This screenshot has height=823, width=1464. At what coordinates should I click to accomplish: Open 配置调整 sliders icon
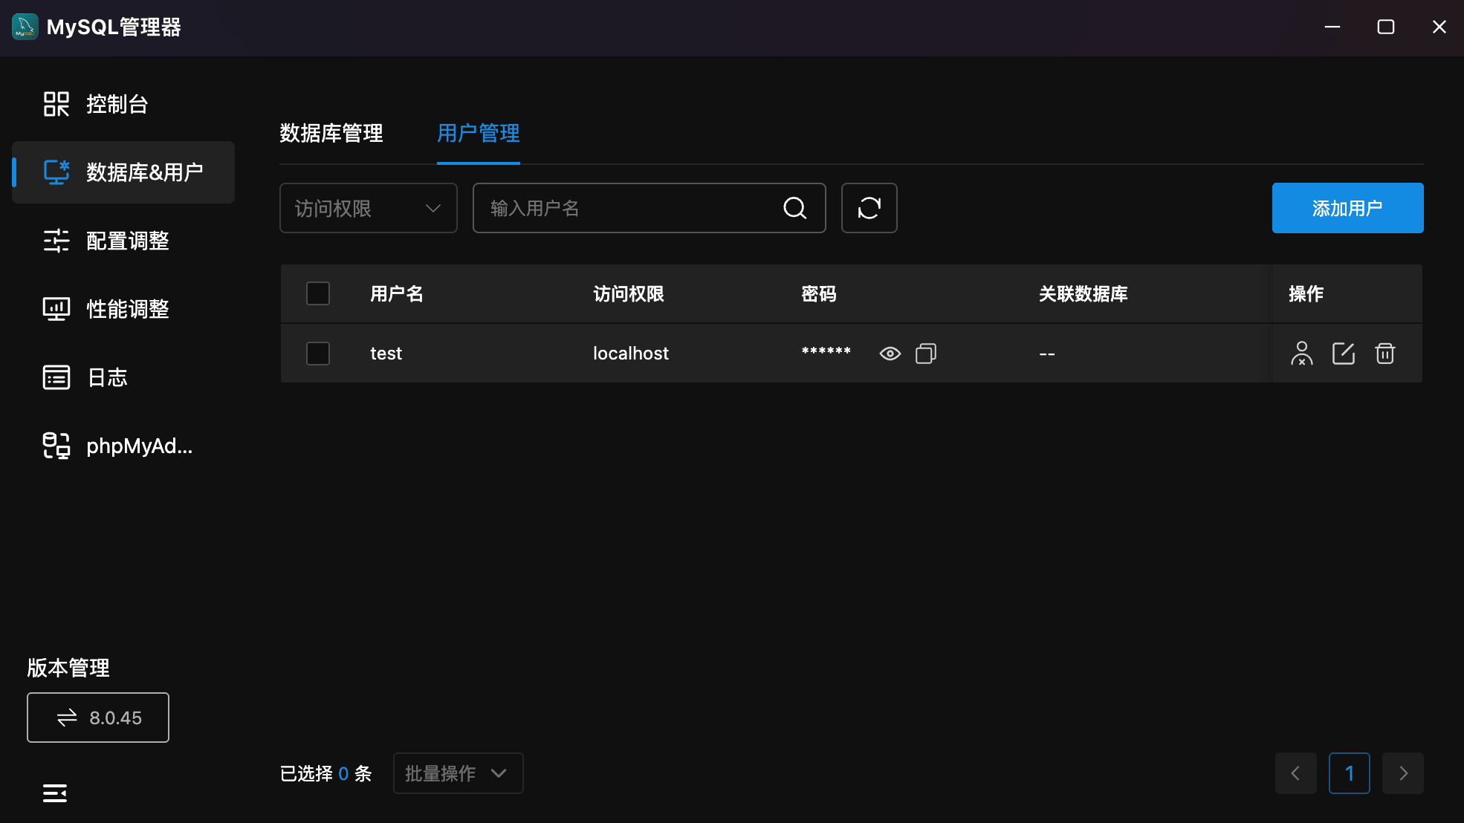(56, 241)
